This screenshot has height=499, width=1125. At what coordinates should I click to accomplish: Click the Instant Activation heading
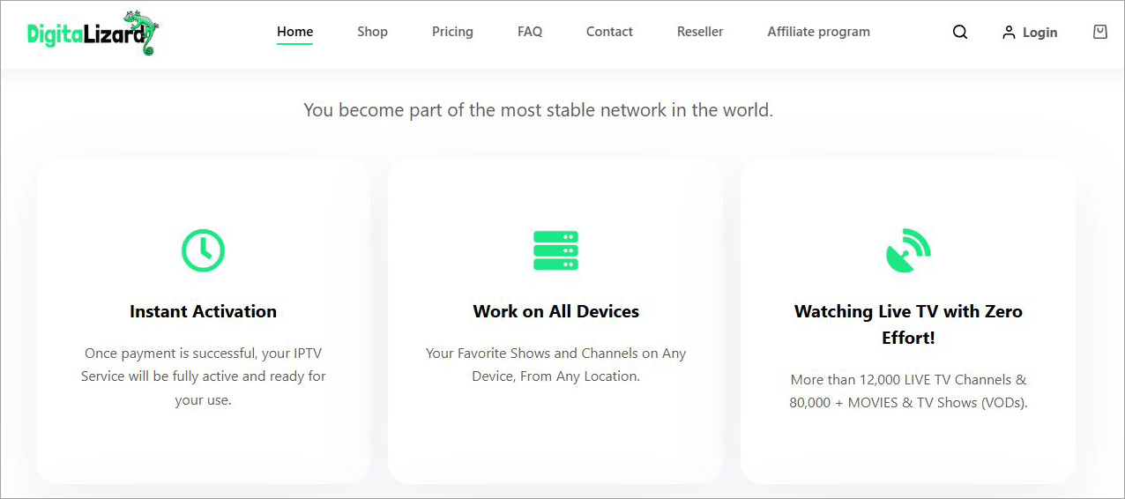pyautogui.click(x=203, y=311)
